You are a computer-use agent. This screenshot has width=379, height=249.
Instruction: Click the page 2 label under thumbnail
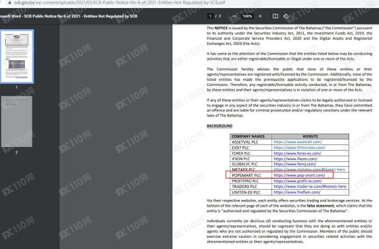(16, 152)
